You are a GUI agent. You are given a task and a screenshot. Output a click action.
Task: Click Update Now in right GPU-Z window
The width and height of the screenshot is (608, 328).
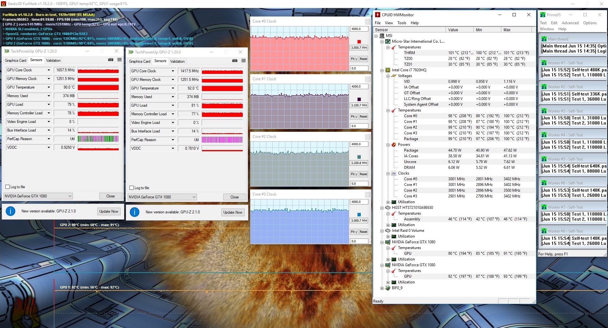233,212
